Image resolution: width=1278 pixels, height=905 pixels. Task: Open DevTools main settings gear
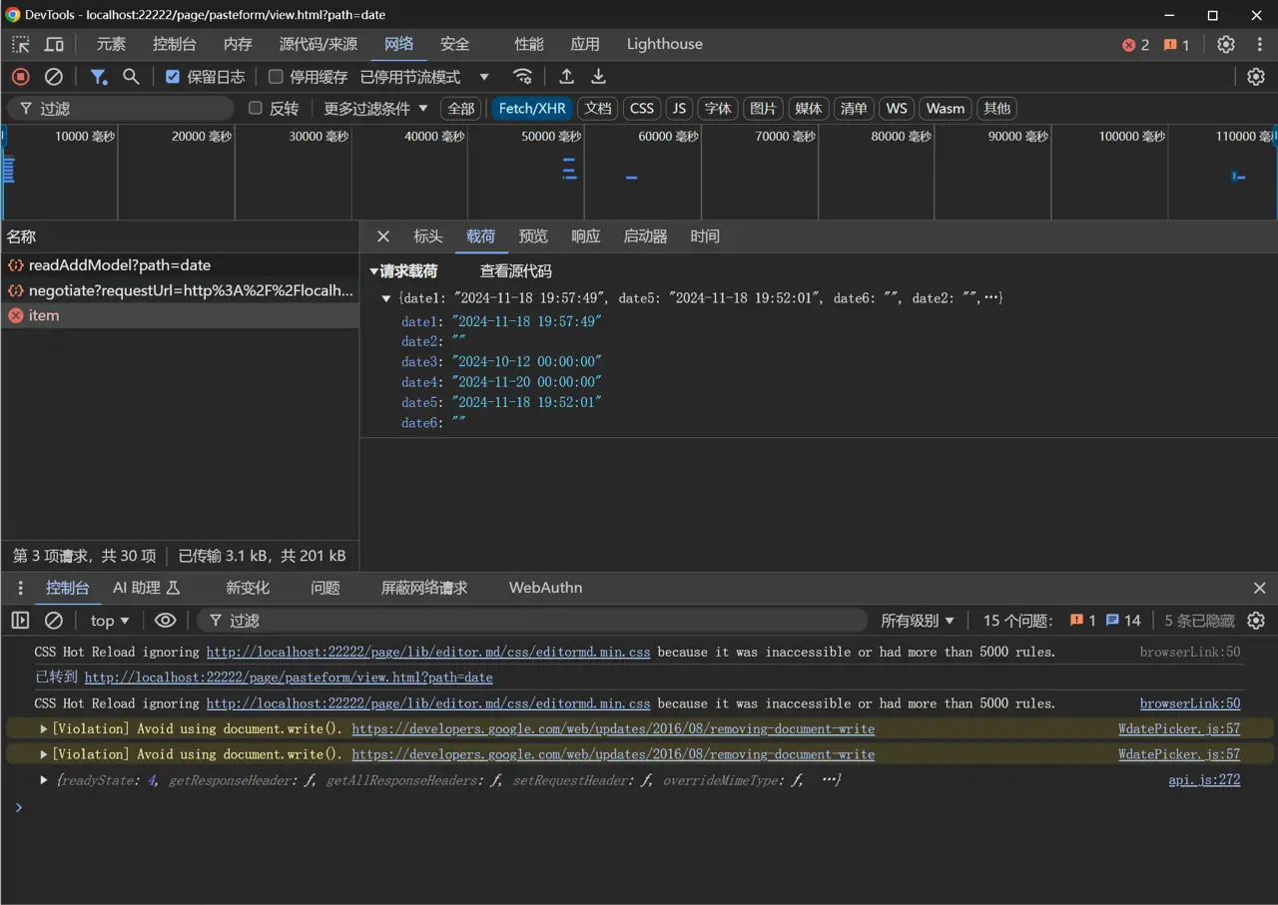[x=1226, y=44]
